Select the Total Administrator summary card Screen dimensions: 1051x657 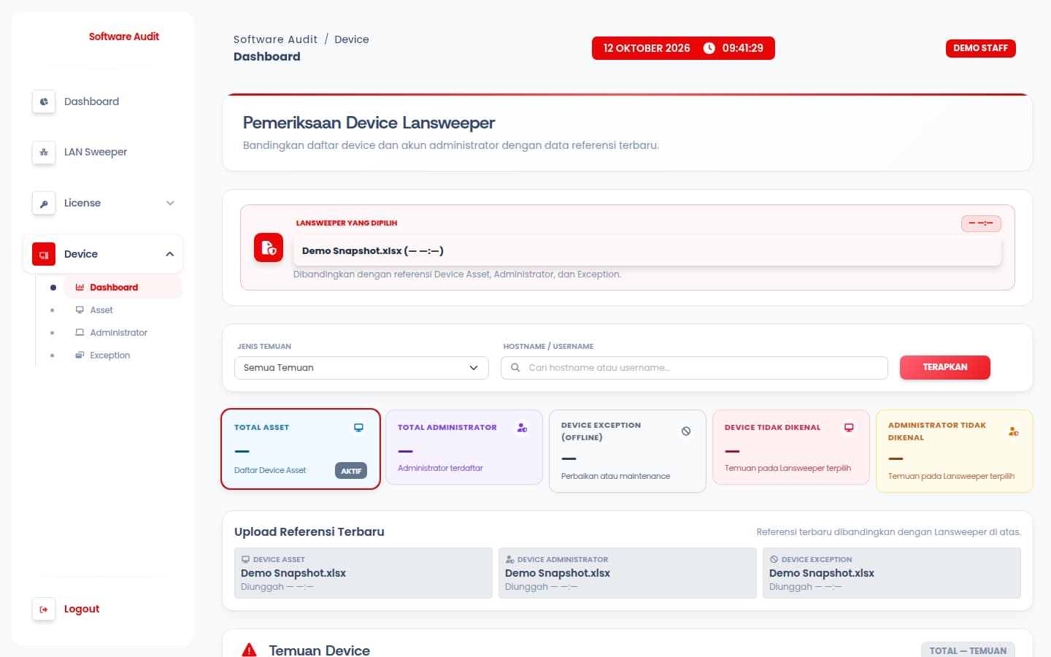click(464, 447)
